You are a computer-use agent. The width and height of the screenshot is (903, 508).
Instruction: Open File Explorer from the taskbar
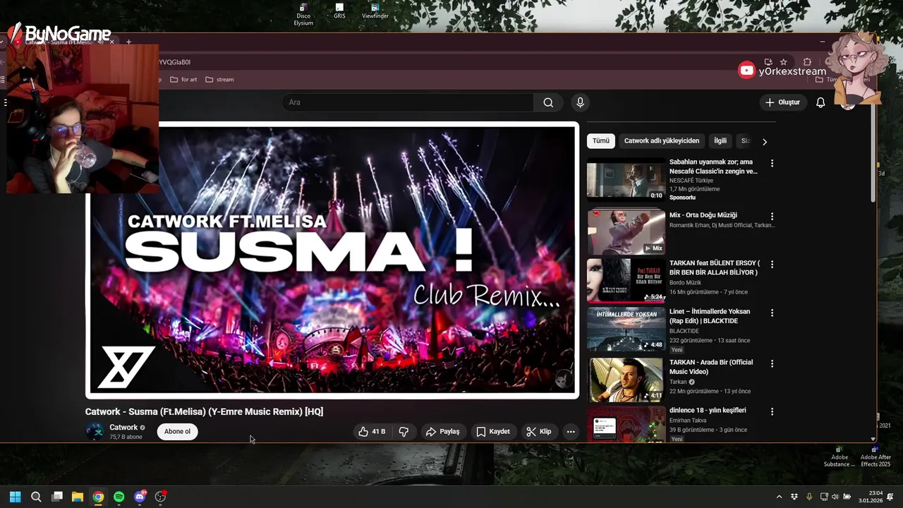(x=78, y=497)
